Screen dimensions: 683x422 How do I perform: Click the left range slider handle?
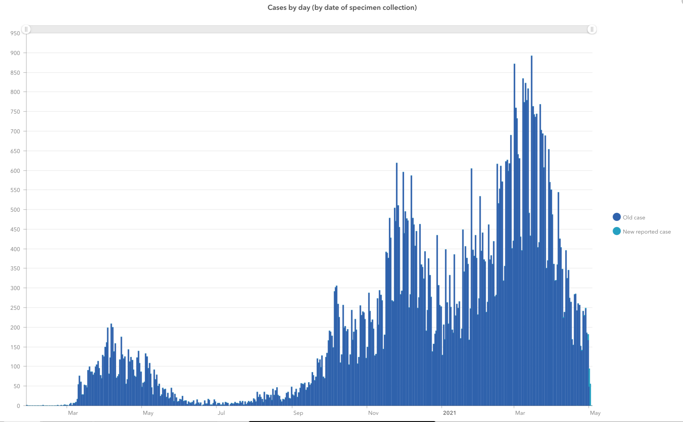pyautogui.click(x=26, y=29)
